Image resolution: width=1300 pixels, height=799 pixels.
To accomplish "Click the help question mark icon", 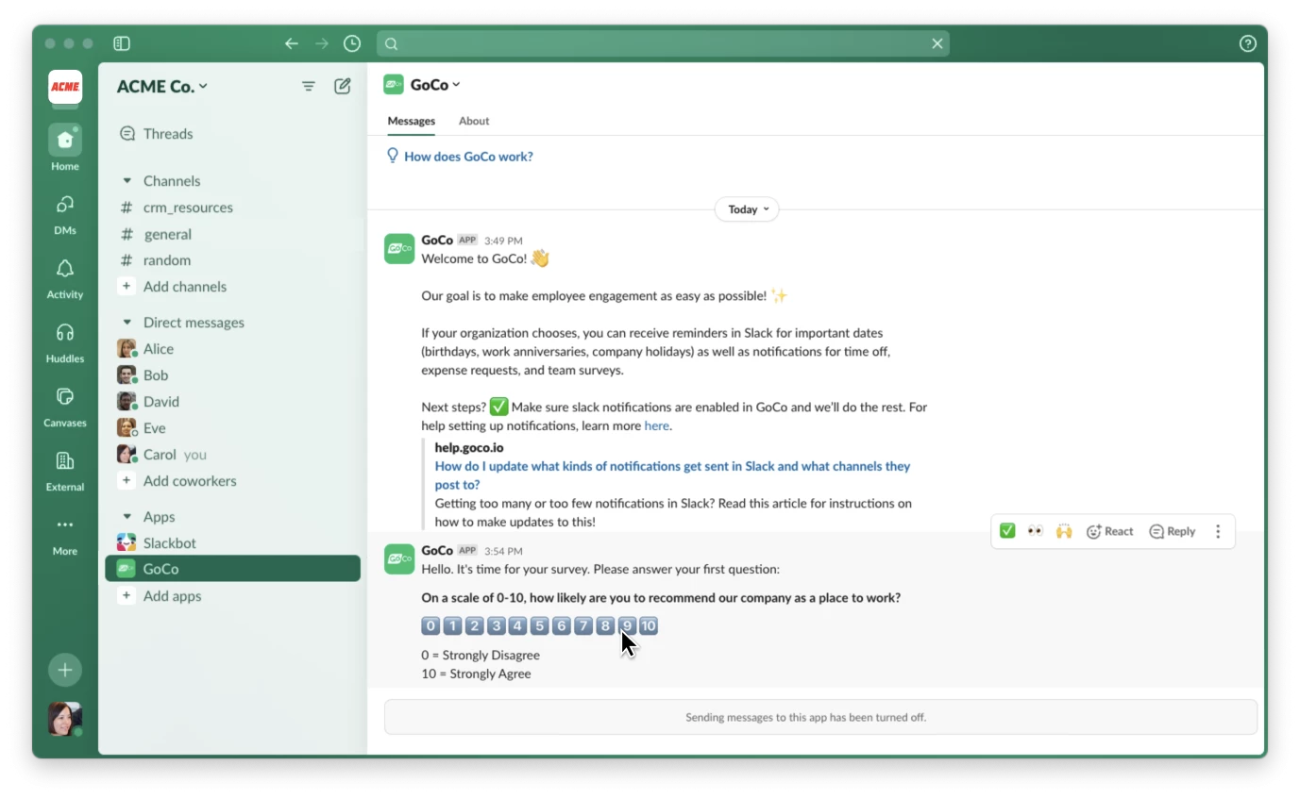I will tap(1247, 43).
